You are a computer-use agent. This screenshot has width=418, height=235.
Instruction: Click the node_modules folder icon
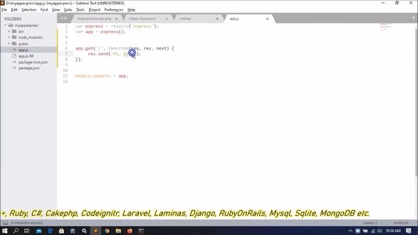click(x=14, y=37)
